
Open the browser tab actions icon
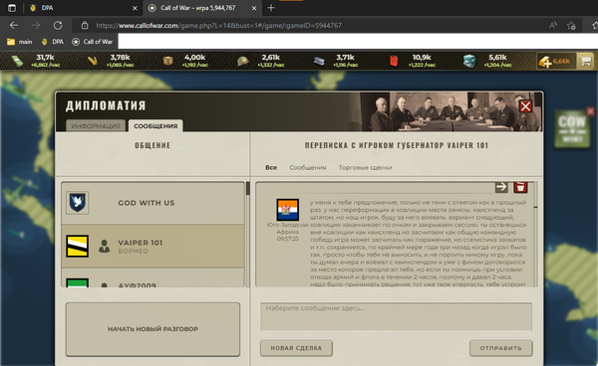[x=12, y=8]
